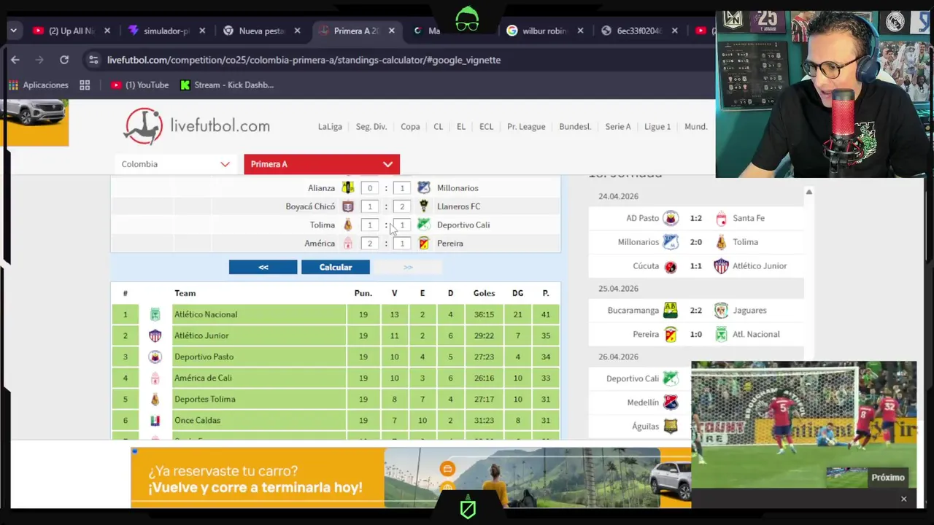Open the Primera A competition dropdown
934x525 pixels.
click(x=322, y=164)
